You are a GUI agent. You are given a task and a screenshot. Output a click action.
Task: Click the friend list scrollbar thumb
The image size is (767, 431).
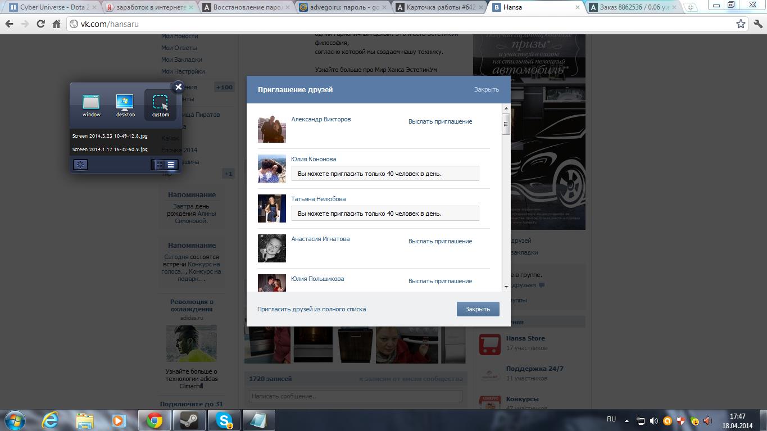point(506,124)
